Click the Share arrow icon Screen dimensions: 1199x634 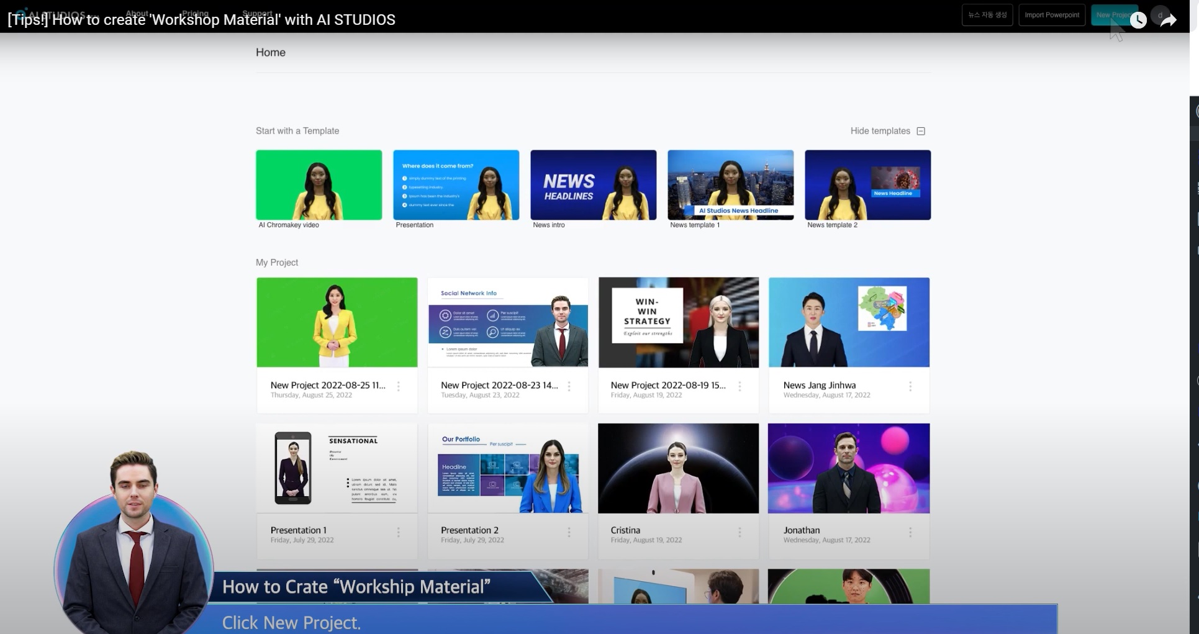click(1168, 20)
